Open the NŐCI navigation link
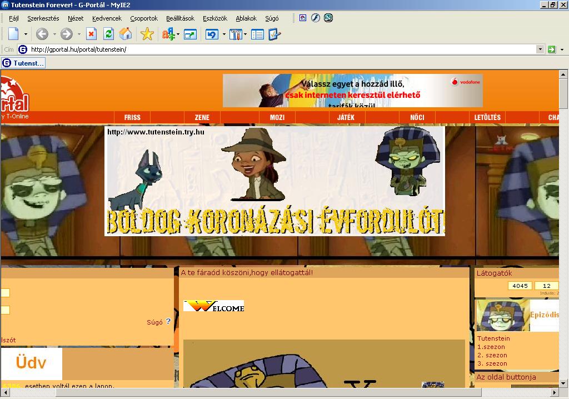 coord(417,117)
